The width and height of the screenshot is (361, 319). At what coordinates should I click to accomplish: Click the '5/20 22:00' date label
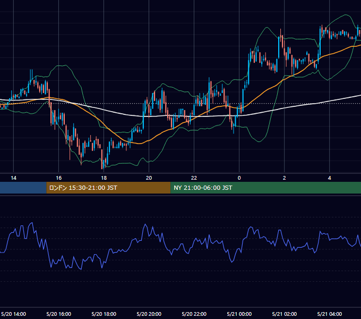pyautogui.click(x=194, y=314)
